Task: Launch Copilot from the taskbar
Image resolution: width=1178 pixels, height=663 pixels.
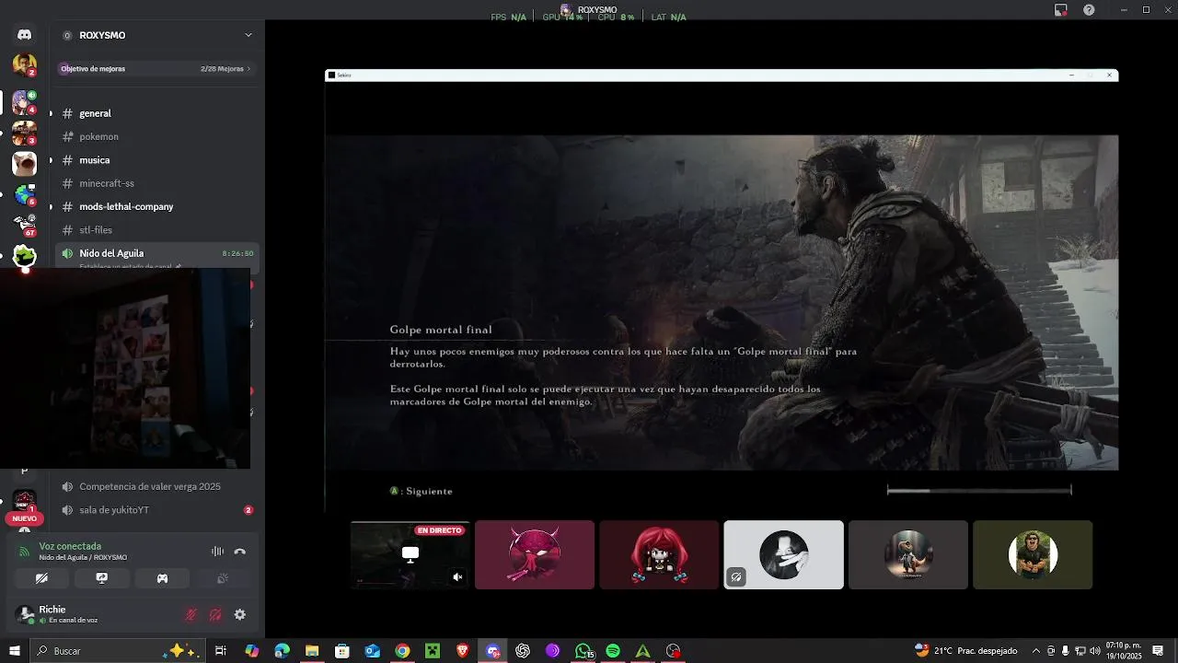Action: [x=252, y=651]
